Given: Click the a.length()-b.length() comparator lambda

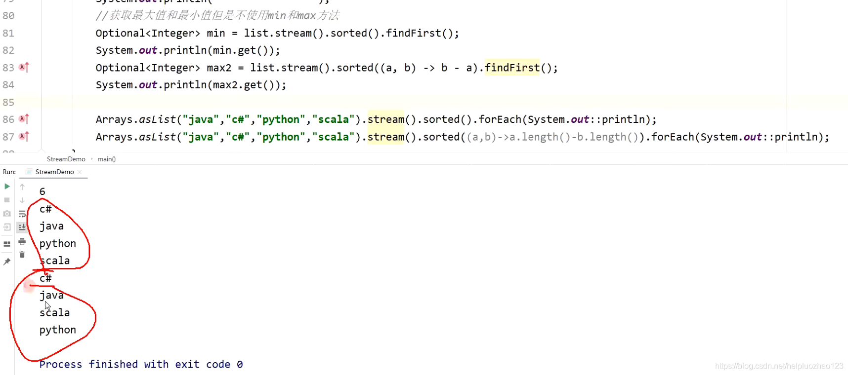Looking at the screenshot, I should click(552, 137).
